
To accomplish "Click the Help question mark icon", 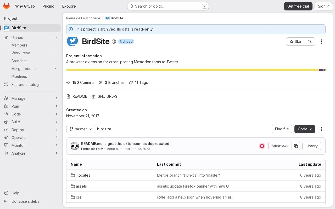I will [x=6, y=193].
